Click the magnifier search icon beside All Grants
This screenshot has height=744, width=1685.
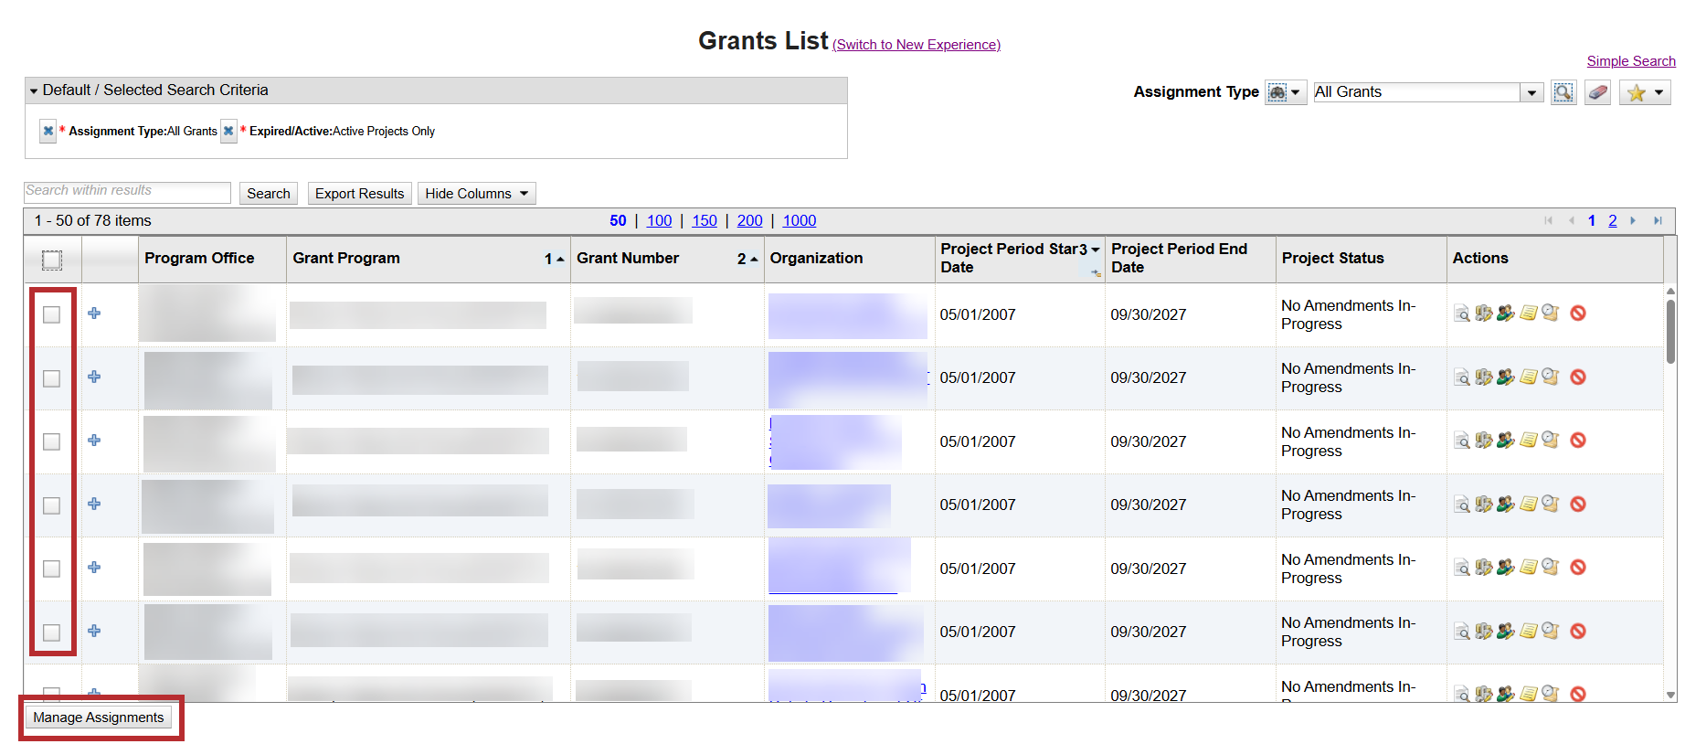coord(1563,92)
